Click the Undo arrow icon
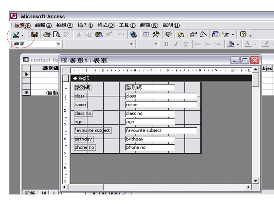Image resolution: width=274 pixels, height=205 pixels. pos(121,34)
